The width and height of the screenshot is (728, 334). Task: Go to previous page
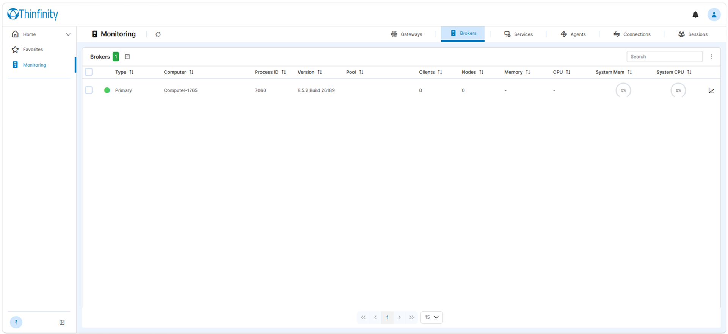coord(375,317)
